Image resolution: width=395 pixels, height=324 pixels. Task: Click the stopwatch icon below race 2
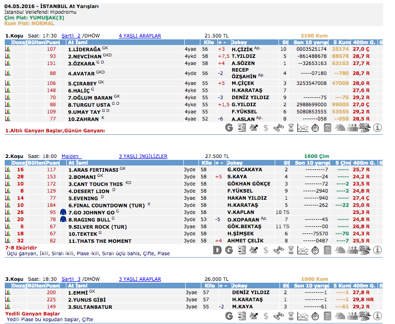[315, 250]
